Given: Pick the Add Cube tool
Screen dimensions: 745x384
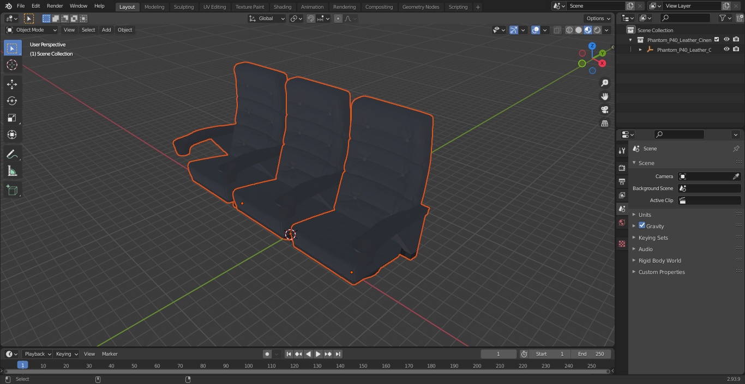Looking at the screenshot, I should pyautogui.click(x=12, y=191).
